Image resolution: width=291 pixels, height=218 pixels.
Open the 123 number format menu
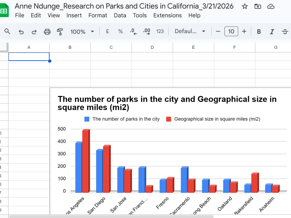tap(160, 31)
